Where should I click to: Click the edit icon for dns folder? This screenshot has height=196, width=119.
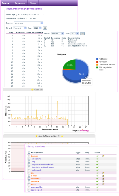point(103,173)
